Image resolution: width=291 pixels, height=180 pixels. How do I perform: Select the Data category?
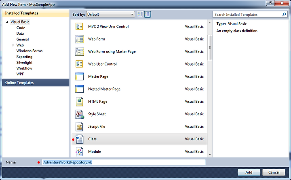pos(20,34)
